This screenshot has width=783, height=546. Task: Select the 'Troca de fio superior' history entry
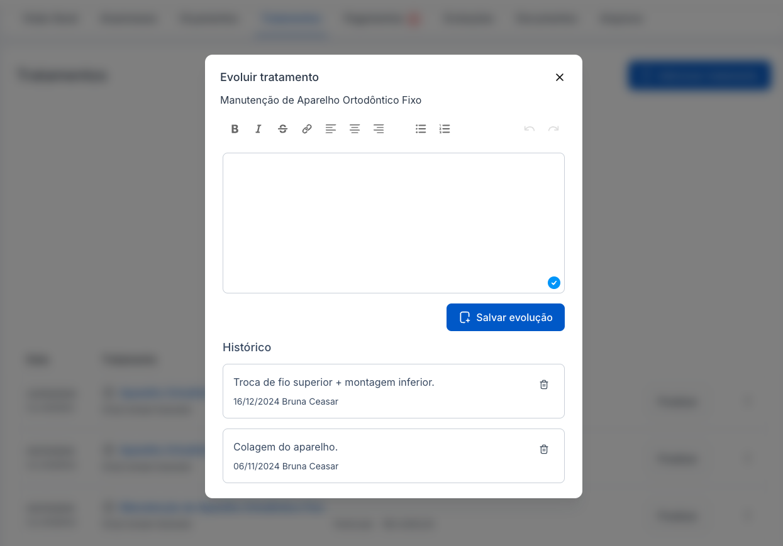tap(333, 382)
